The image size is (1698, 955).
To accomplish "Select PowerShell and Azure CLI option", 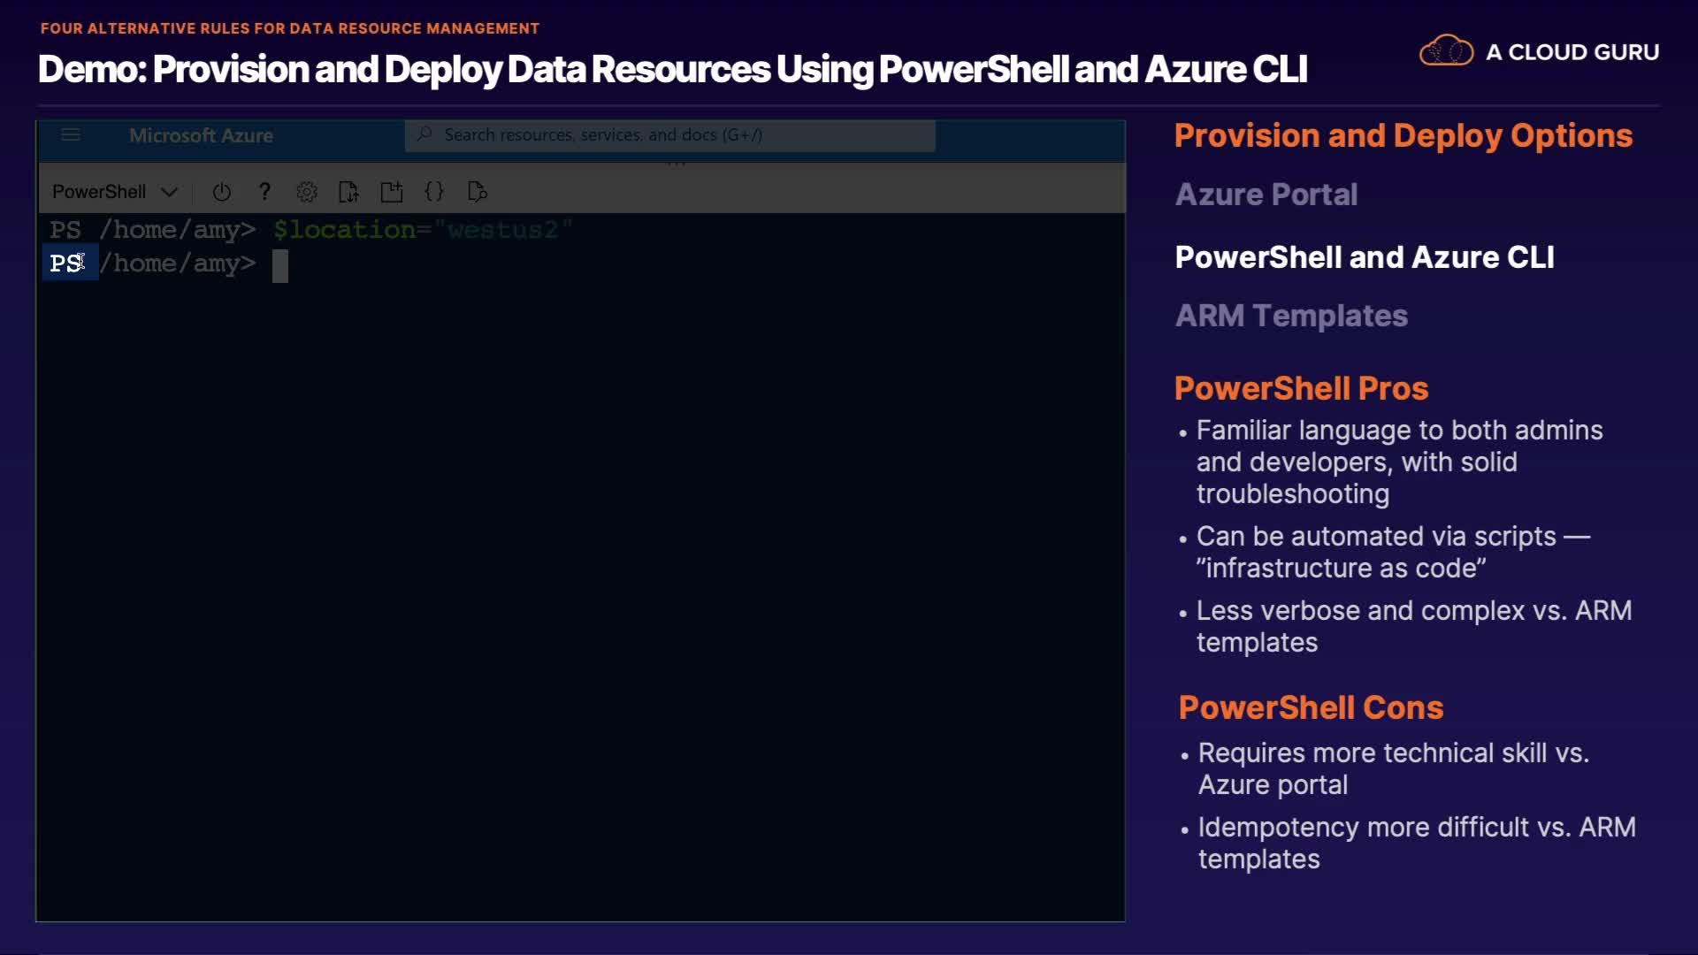I will (x=1364, y=257).
